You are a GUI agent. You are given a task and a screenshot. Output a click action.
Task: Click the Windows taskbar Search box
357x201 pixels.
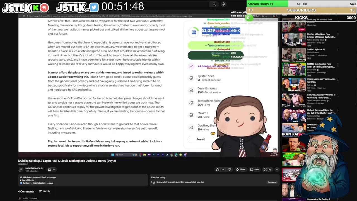[126, 155]
